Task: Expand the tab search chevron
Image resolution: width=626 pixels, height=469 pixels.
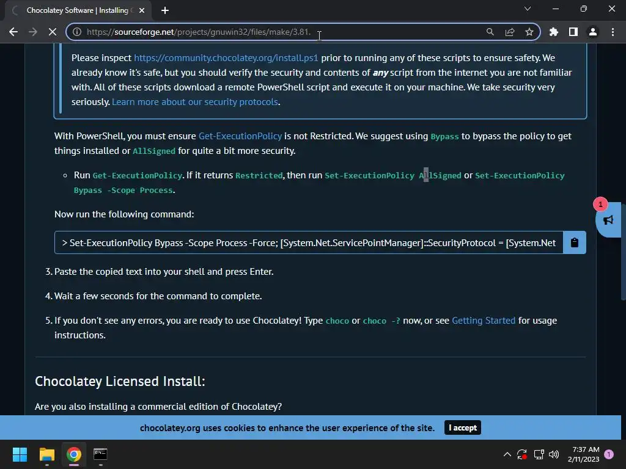Action: [x=528, y=9]
